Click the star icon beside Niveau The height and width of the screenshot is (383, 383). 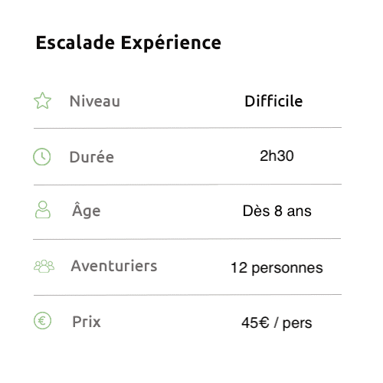coord(42,100)
